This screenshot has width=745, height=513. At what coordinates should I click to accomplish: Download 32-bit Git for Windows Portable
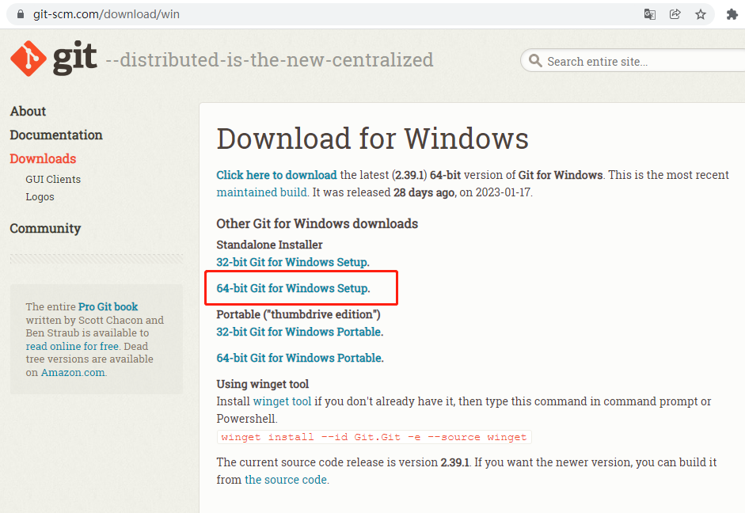[300, 332]
